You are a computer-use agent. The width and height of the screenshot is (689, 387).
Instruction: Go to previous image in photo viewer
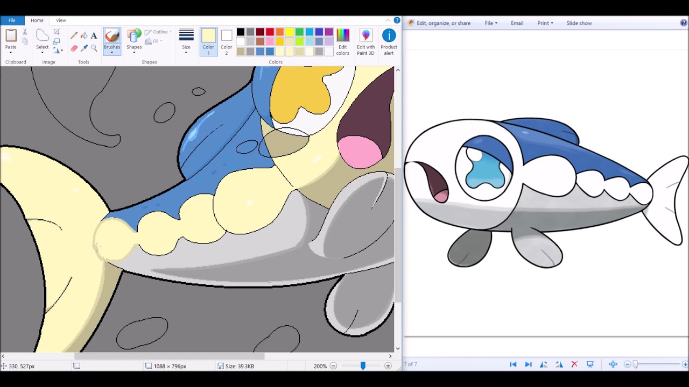pyautogui.click(x=513, y=364)
